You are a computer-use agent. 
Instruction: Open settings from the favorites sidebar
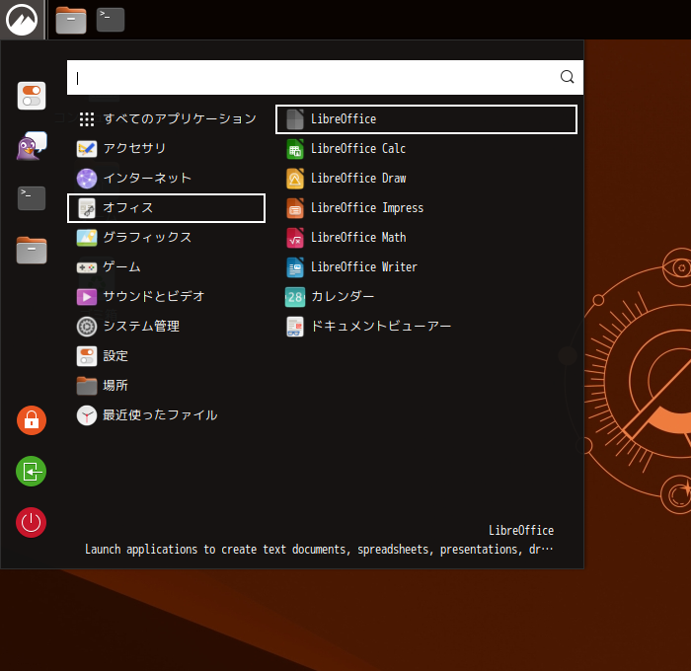pos(32,96)
